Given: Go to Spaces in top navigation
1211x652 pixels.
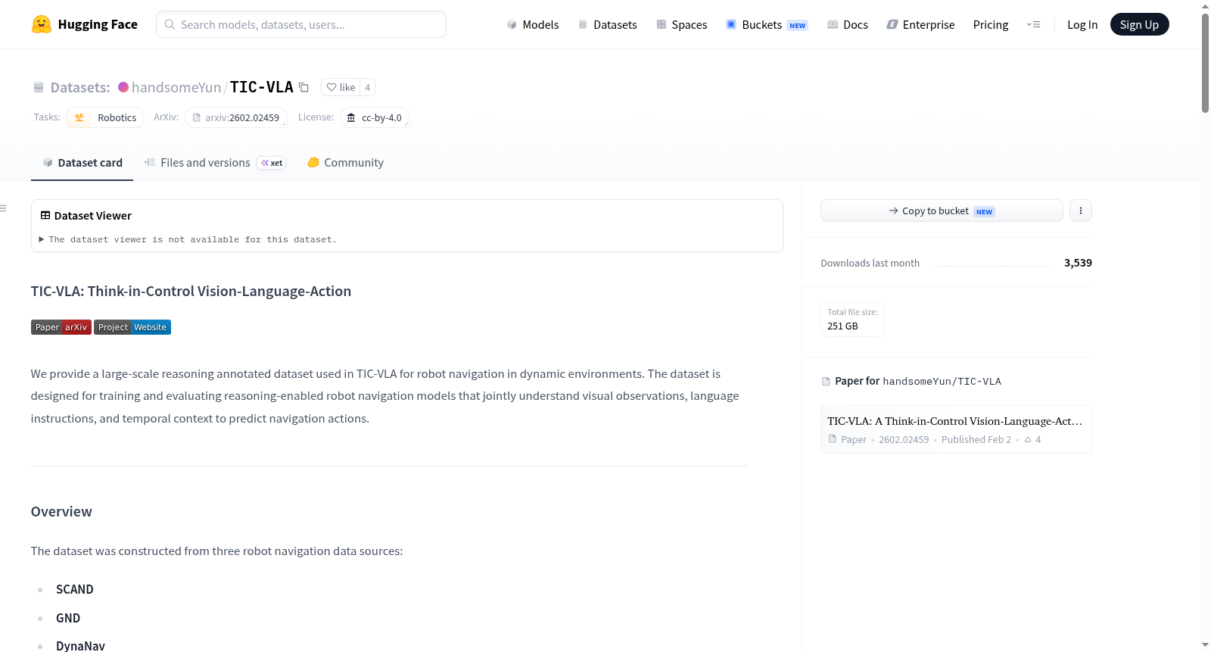Looking at the screenshot, I should coord(682,24).
